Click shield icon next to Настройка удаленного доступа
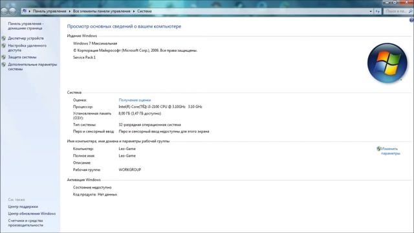 click(3, 46)
